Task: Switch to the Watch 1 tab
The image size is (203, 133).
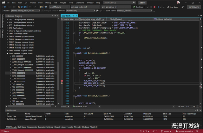Action: 94,127
